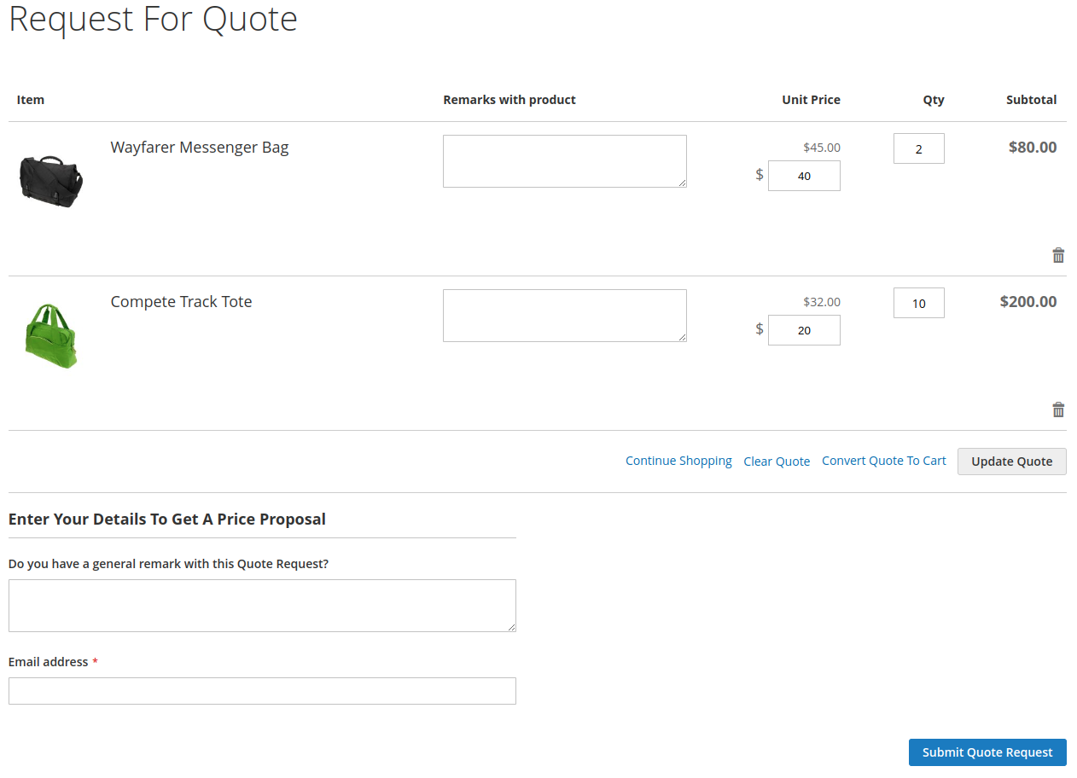This screenshot has height=778, width=1077.
Task: Focus the general remark textarea
Action: [262, 606]
